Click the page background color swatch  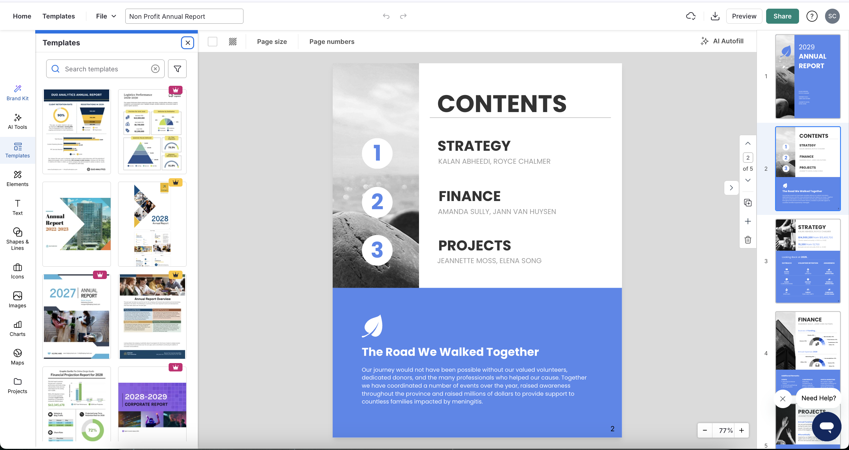point(213,42)
